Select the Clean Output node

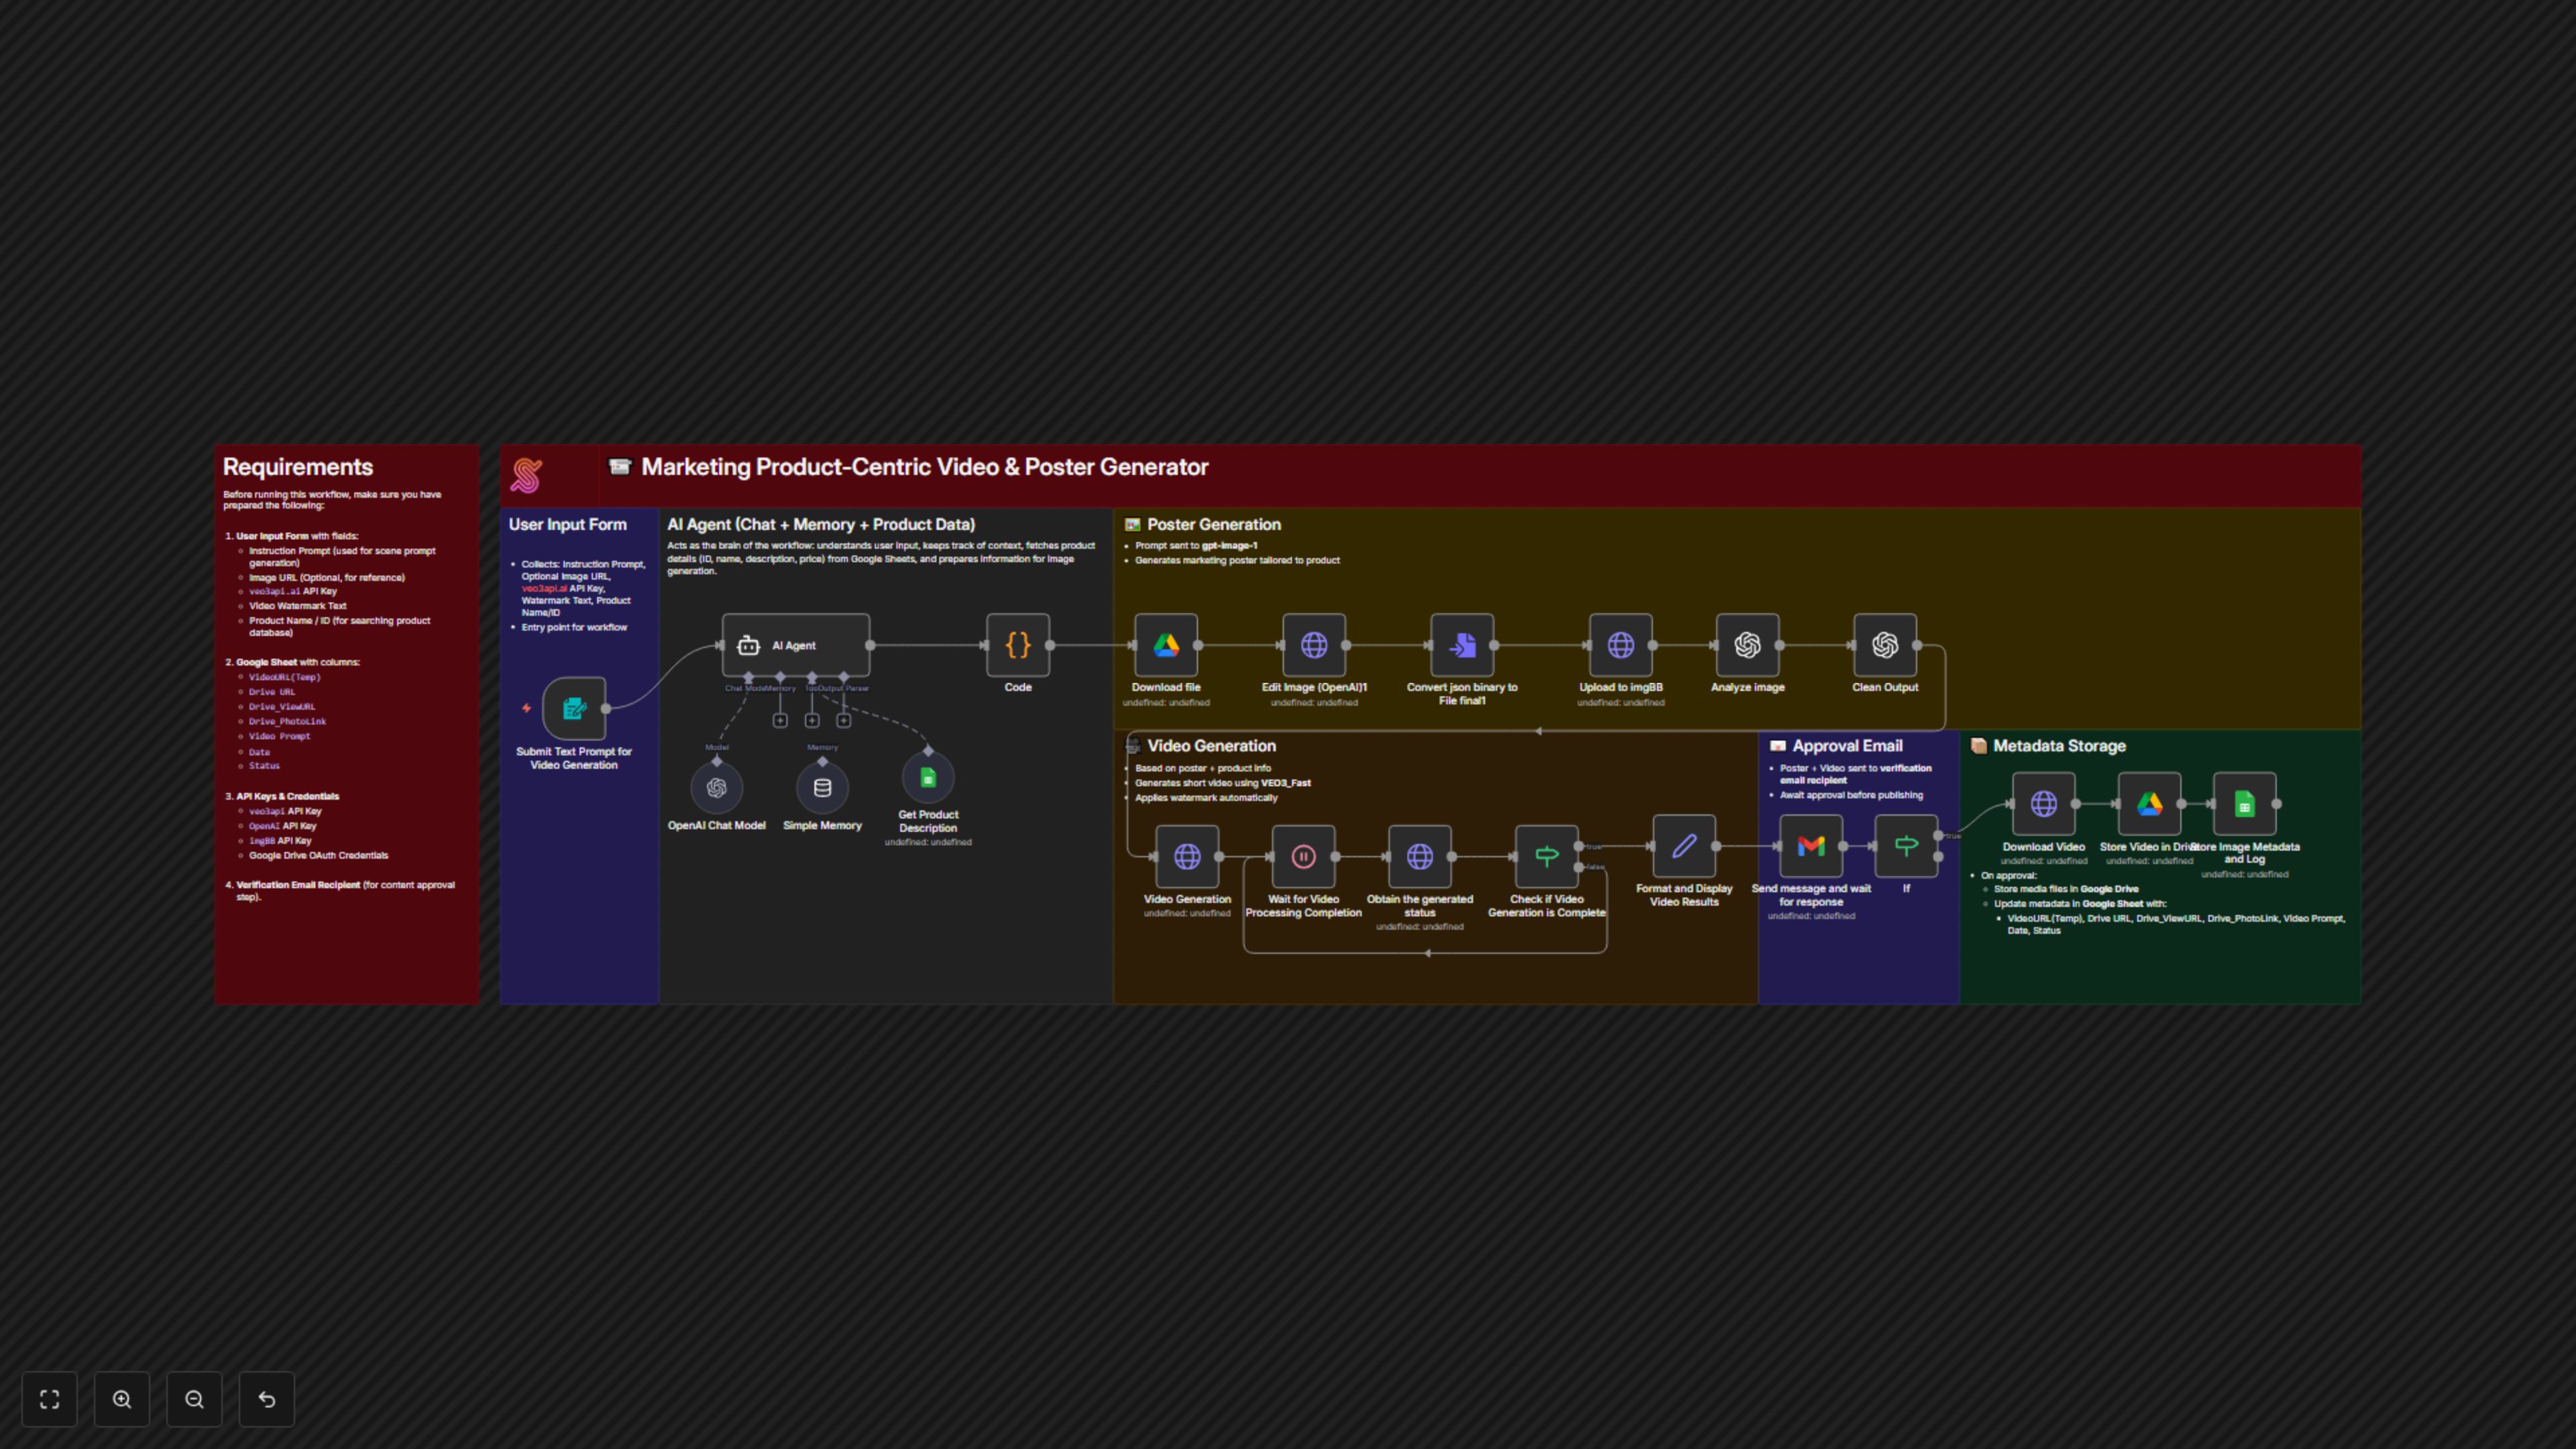coord(1884,645)
